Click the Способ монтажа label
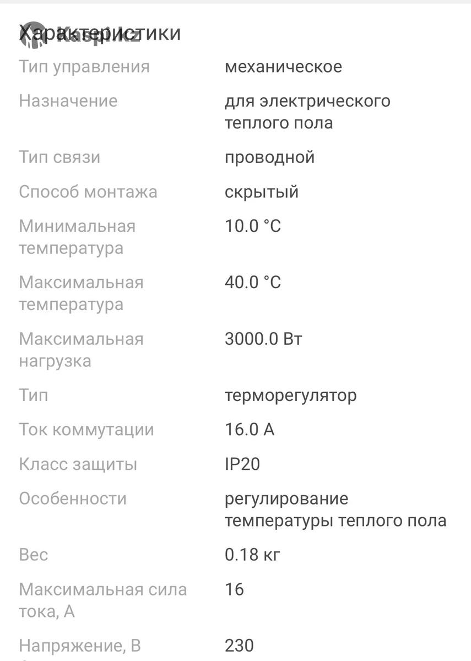471x661 pixels. point(88,192)
